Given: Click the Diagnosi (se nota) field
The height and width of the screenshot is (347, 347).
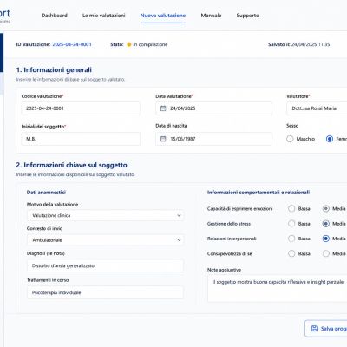Looking at the screenshot, I should coord(106,265).
